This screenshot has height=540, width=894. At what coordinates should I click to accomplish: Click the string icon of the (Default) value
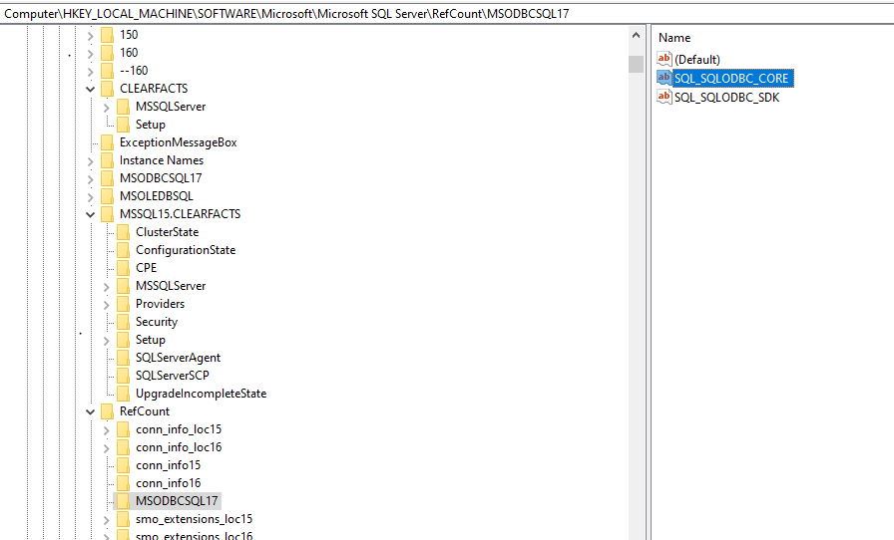pos(665,59)
